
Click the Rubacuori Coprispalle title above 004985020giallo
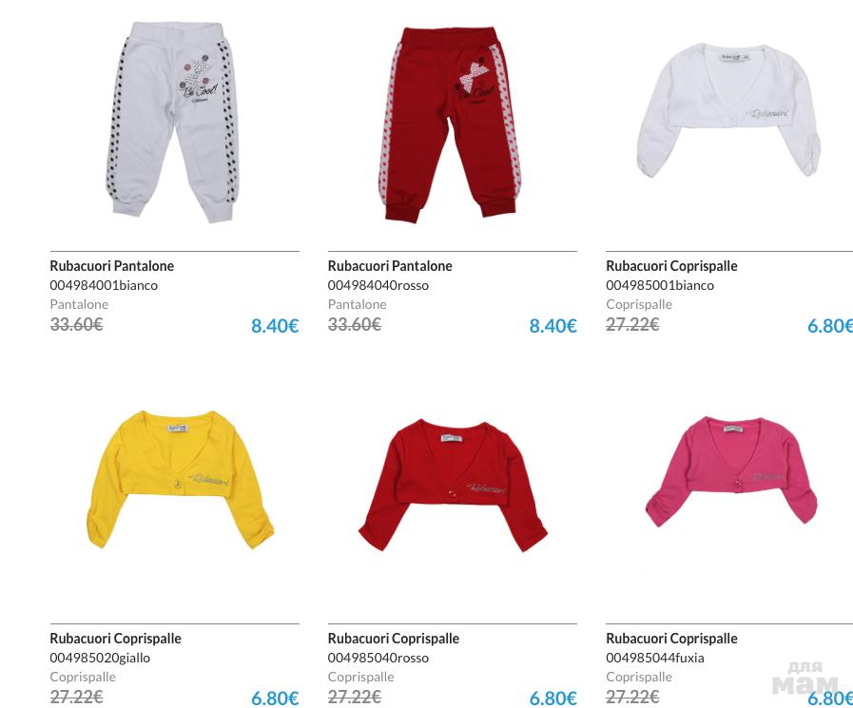(115, 639)
